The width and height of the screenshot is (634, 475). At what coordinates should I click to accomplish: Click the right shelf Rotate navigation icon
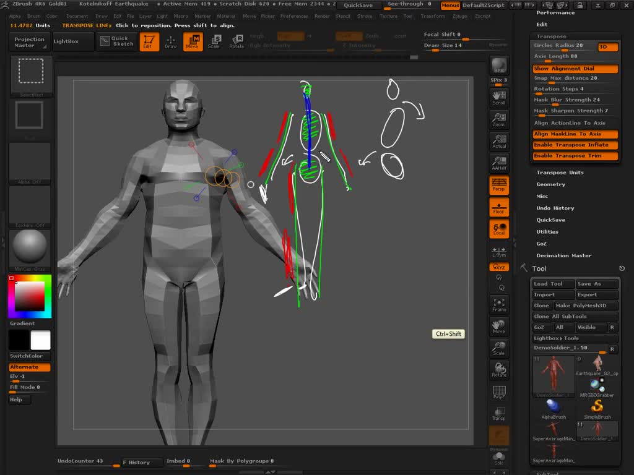(x=499, y=370)
